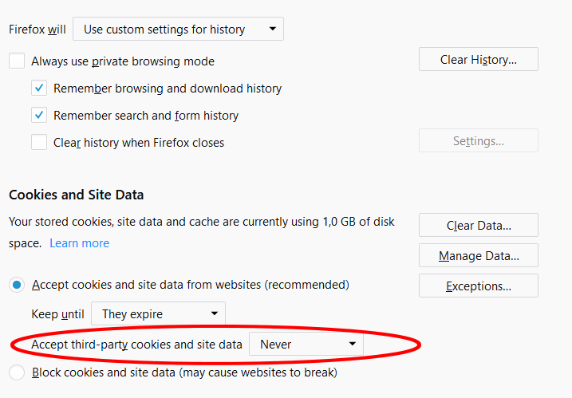Viewport: 572px width, 398px height.
Task: Open cookie "Exceptions..." dialog
Action: (478, 286)
